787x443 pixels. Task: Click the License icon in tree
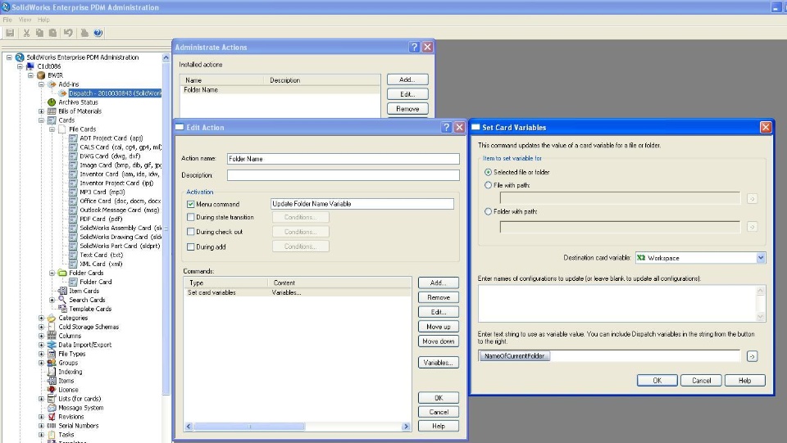[51, 390]
